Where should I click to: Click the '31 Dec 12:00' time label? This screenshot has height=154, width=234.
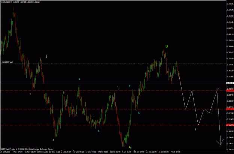coord(115,152)
